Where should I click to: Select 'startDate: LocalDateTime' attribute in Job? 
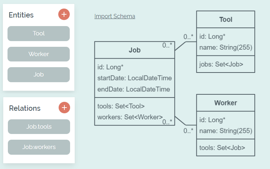click(134, 78)
